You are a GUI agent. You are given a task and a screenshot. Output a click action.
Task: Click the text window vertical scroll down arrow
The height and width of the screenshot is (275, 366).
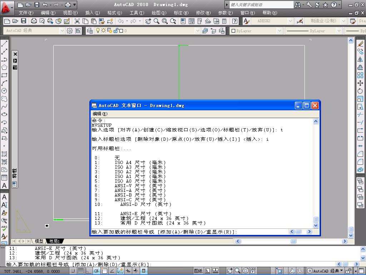pos(316,226)
